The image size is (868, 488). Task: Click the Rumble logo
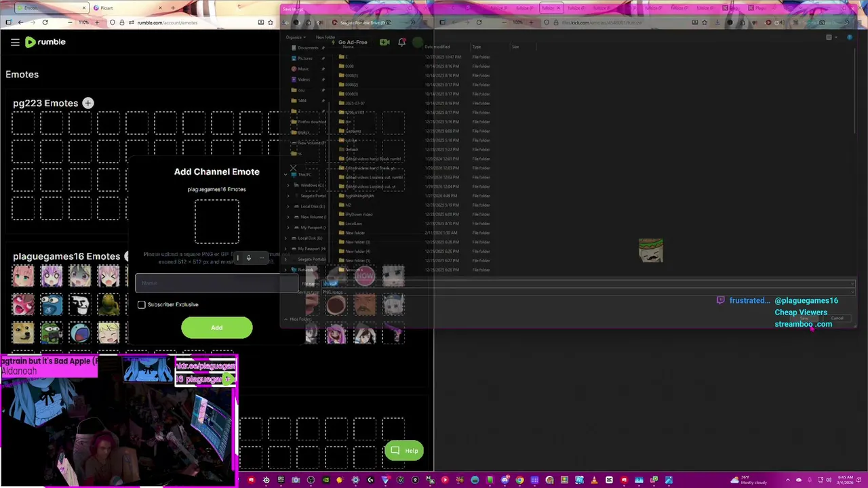(x=45, y=42)
